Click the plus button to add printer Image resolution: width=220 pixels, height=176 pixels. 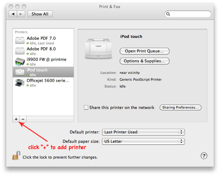point(16,119)
